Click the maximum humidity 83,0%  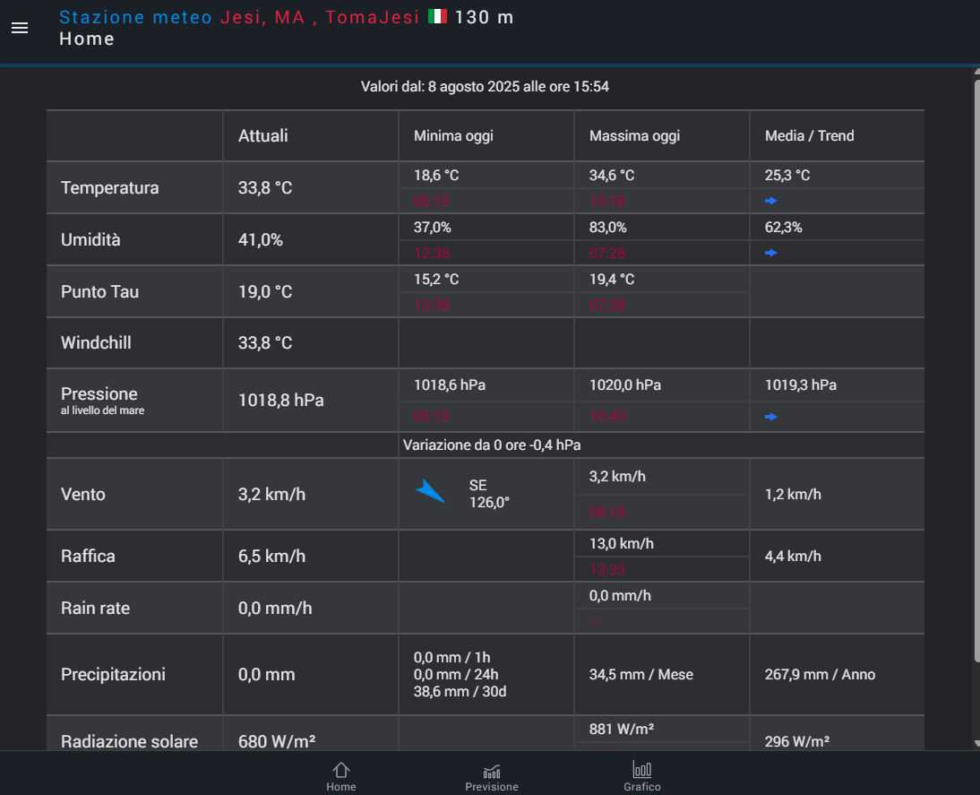[x=608, y=227]
